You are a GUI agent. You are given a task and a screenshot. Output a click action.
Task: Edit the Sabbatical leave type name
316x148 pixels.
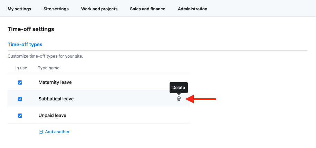tap(56, 99)
